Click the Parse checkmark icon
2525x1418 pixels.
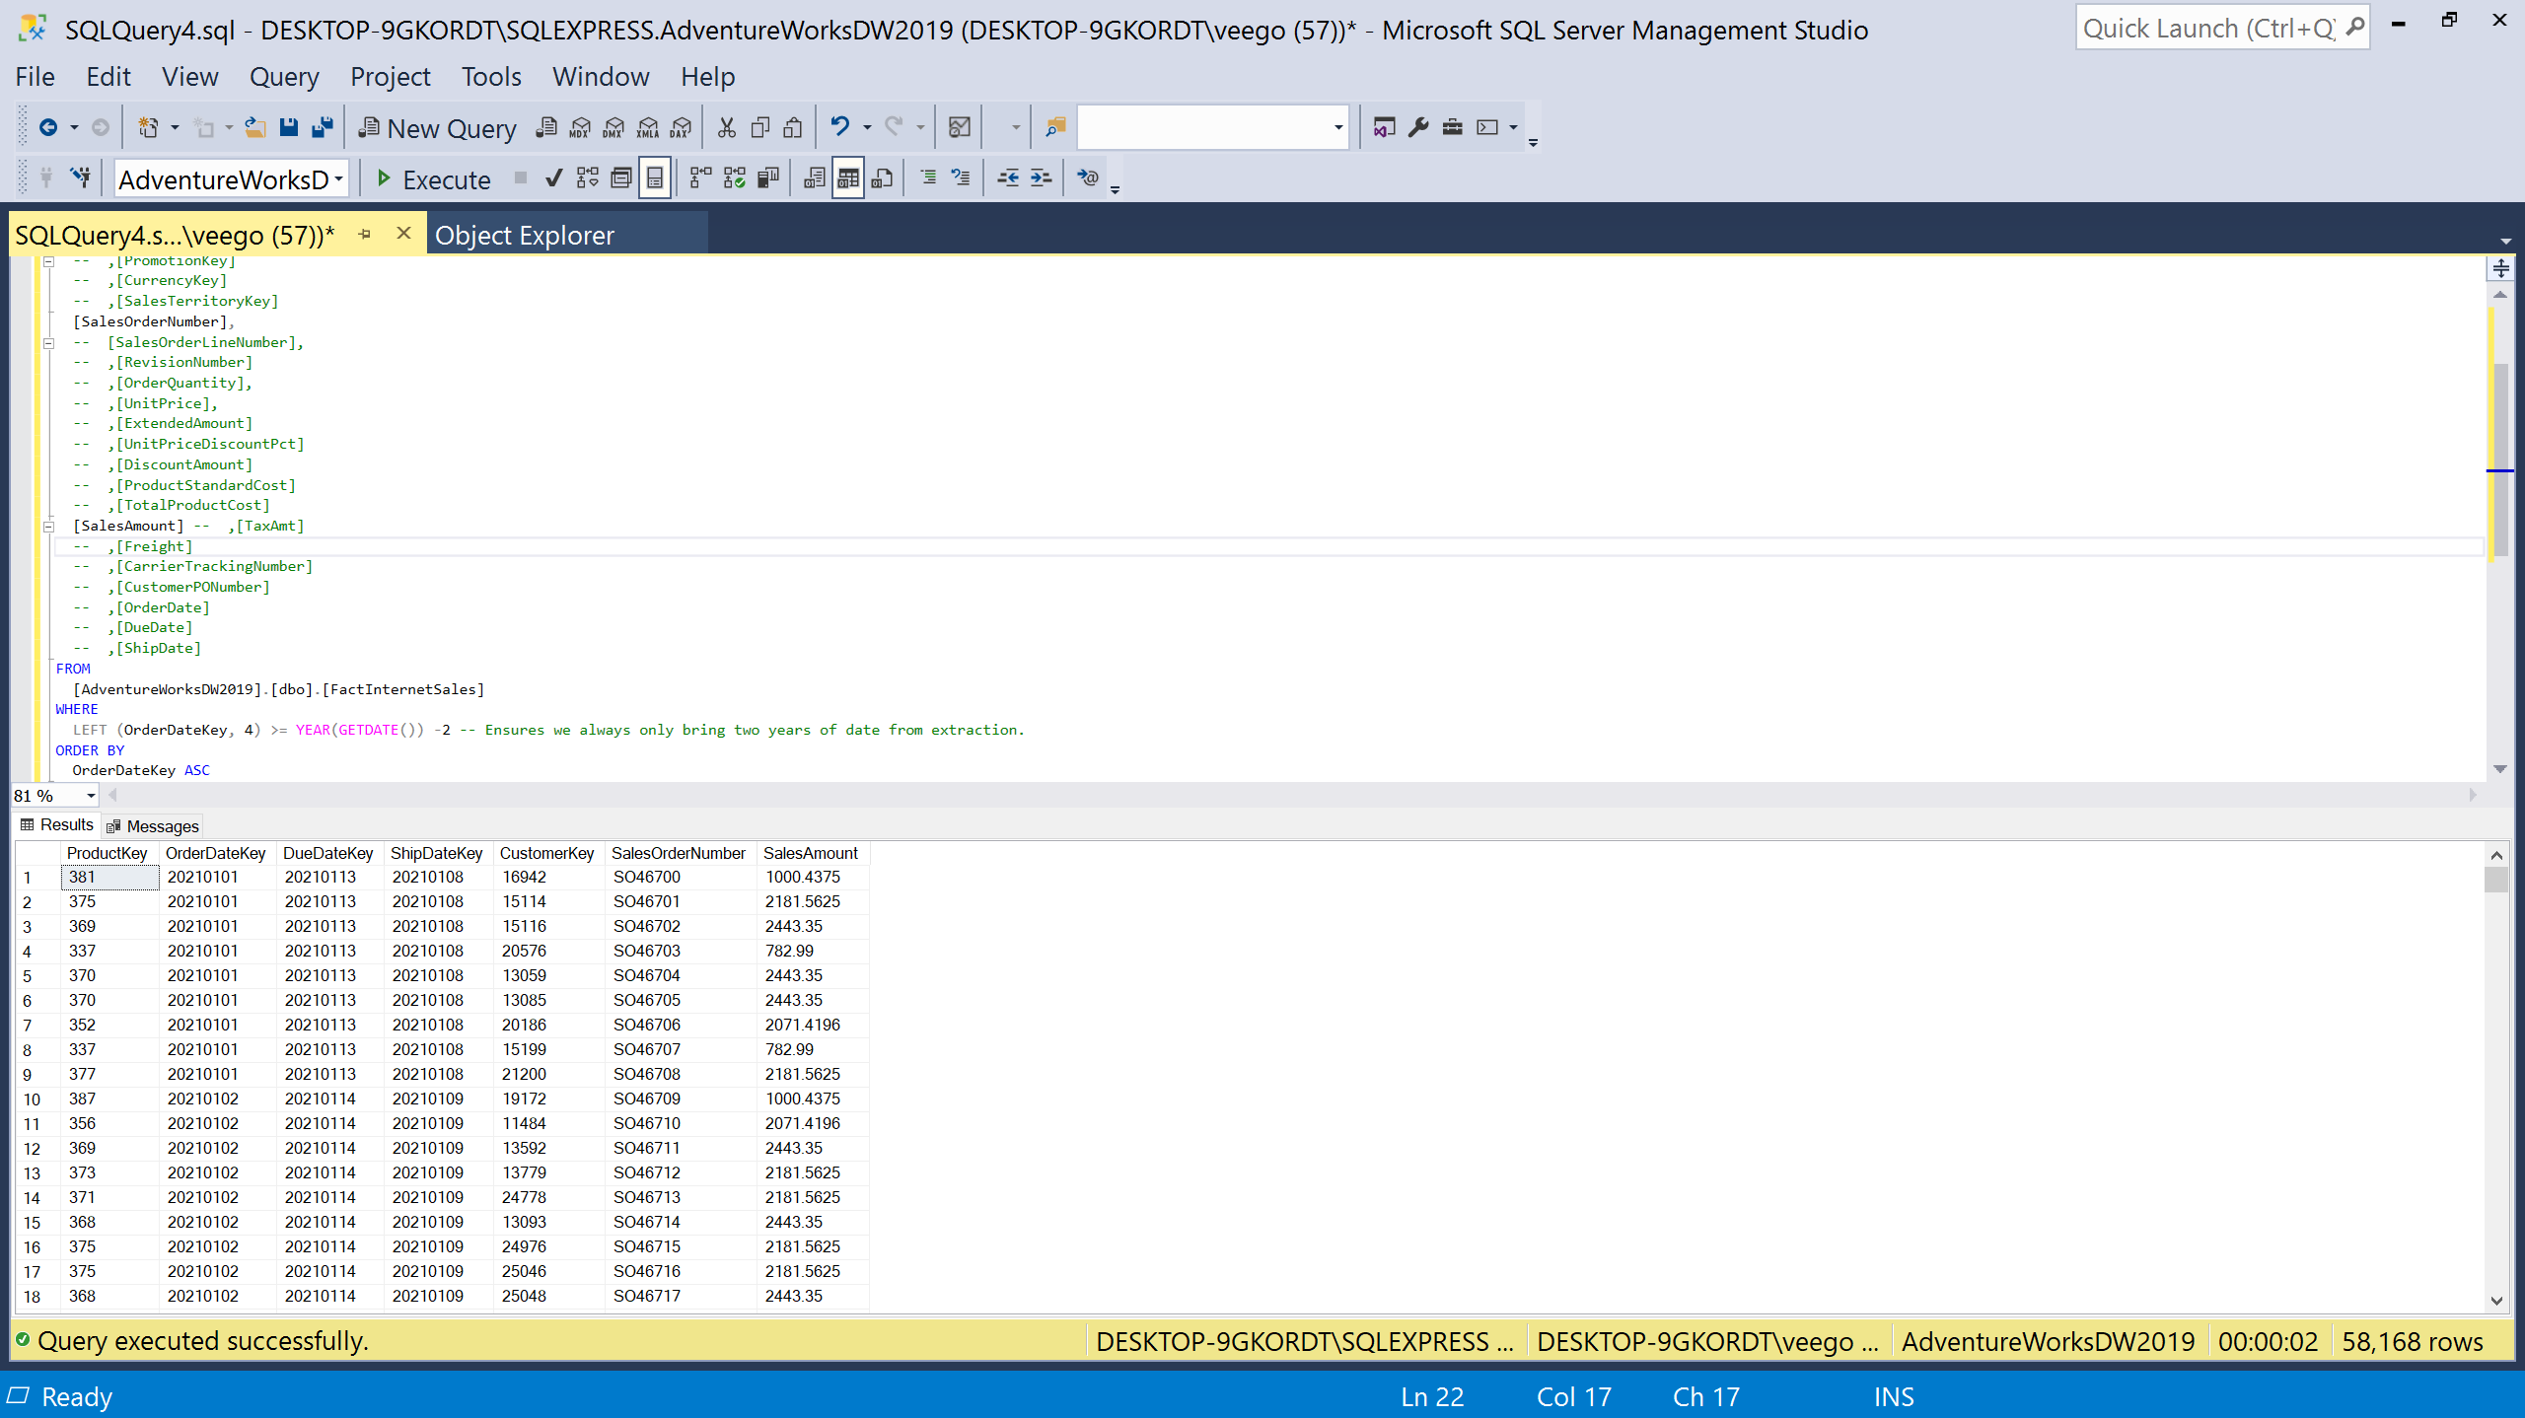tap(553, 178)
